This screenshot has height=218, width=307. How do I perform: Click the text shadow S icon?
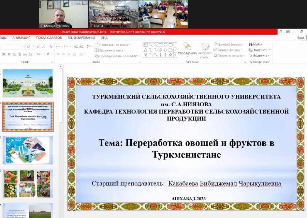[x=20, y=54]
